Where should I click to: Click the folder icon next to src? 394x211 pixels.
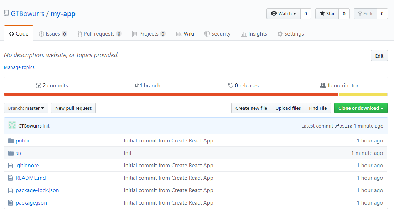click(11, 153)
